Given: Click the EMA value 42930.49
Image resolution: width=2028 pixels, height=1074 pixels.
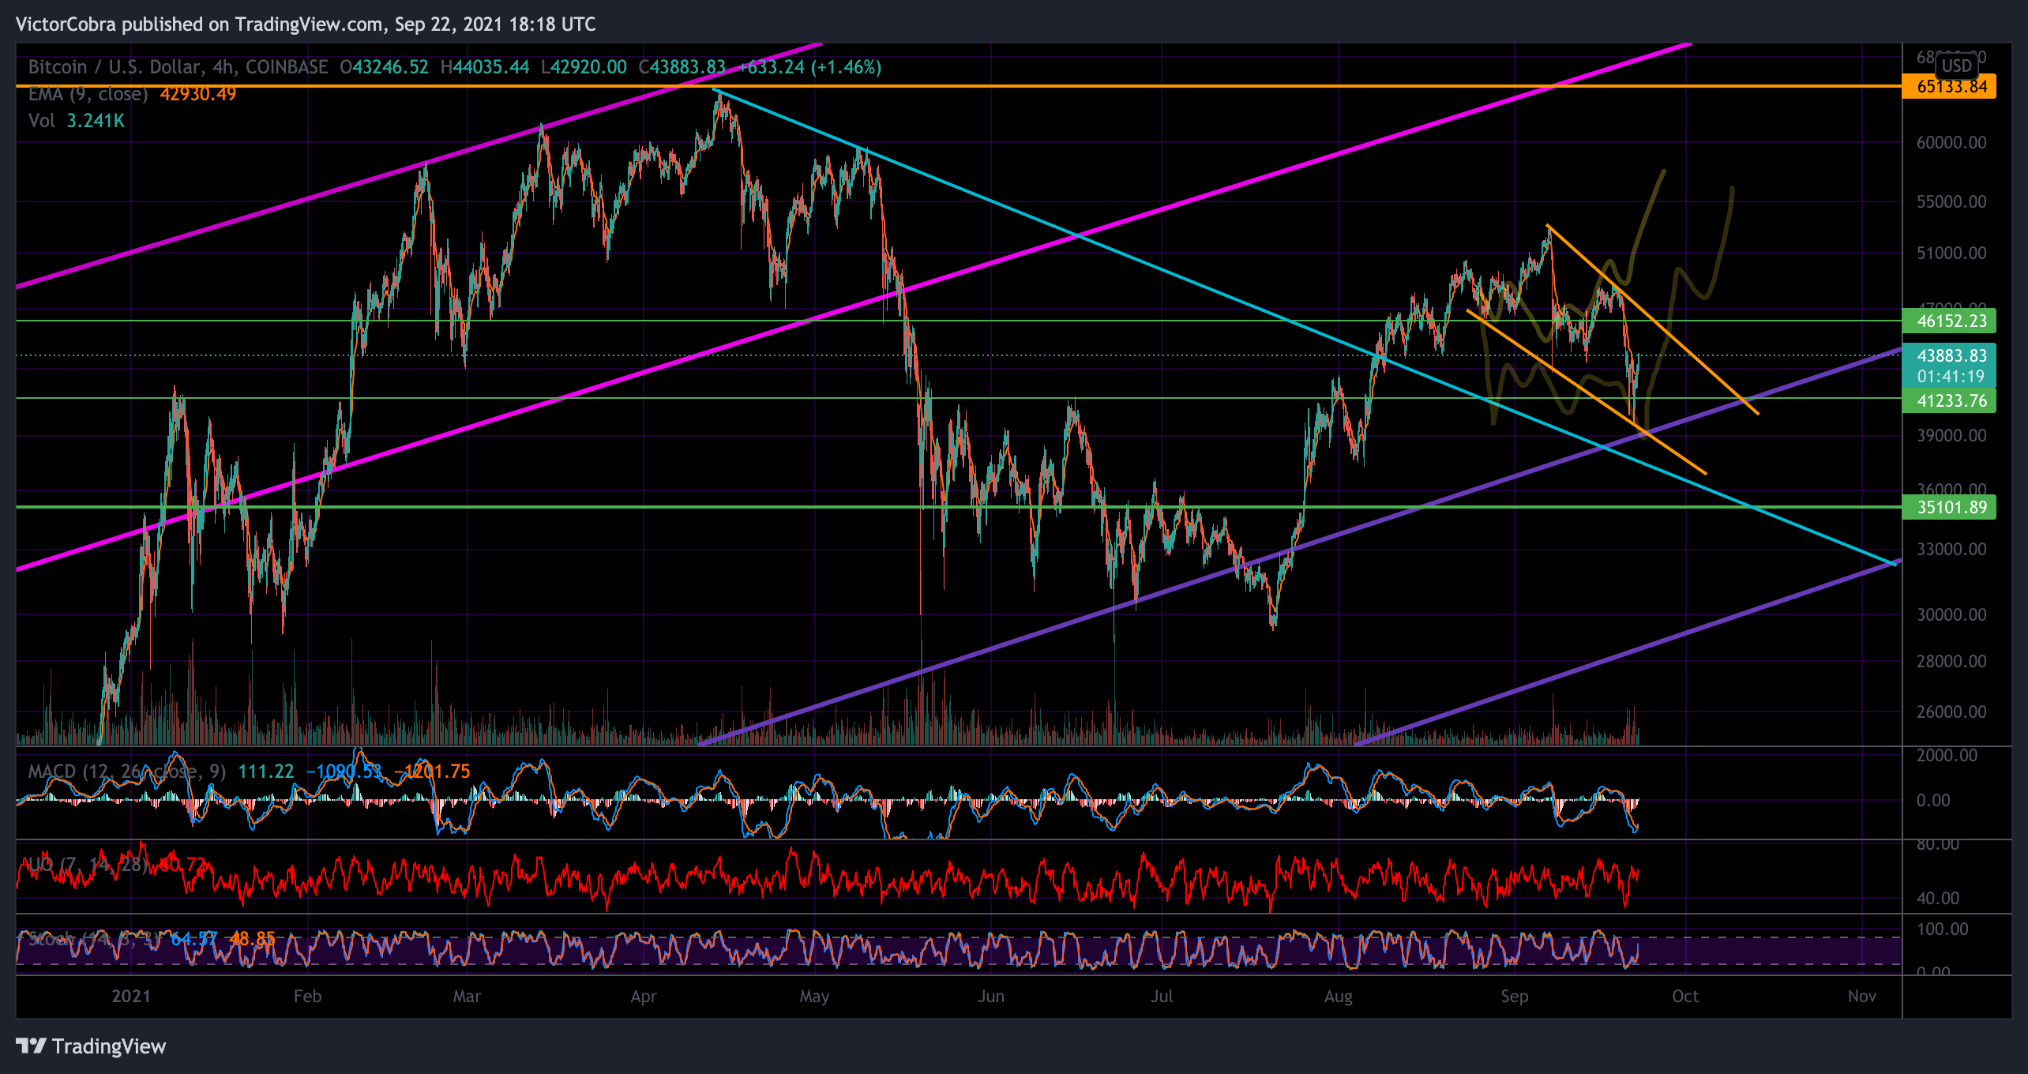Looking at the screenshot, I should coord(198,94).
